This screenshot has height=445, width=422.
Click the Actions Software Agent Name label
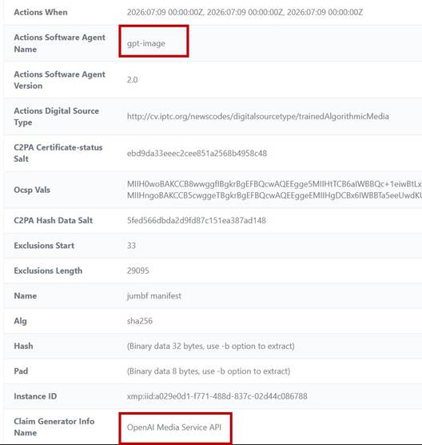(x=59, y=43)
